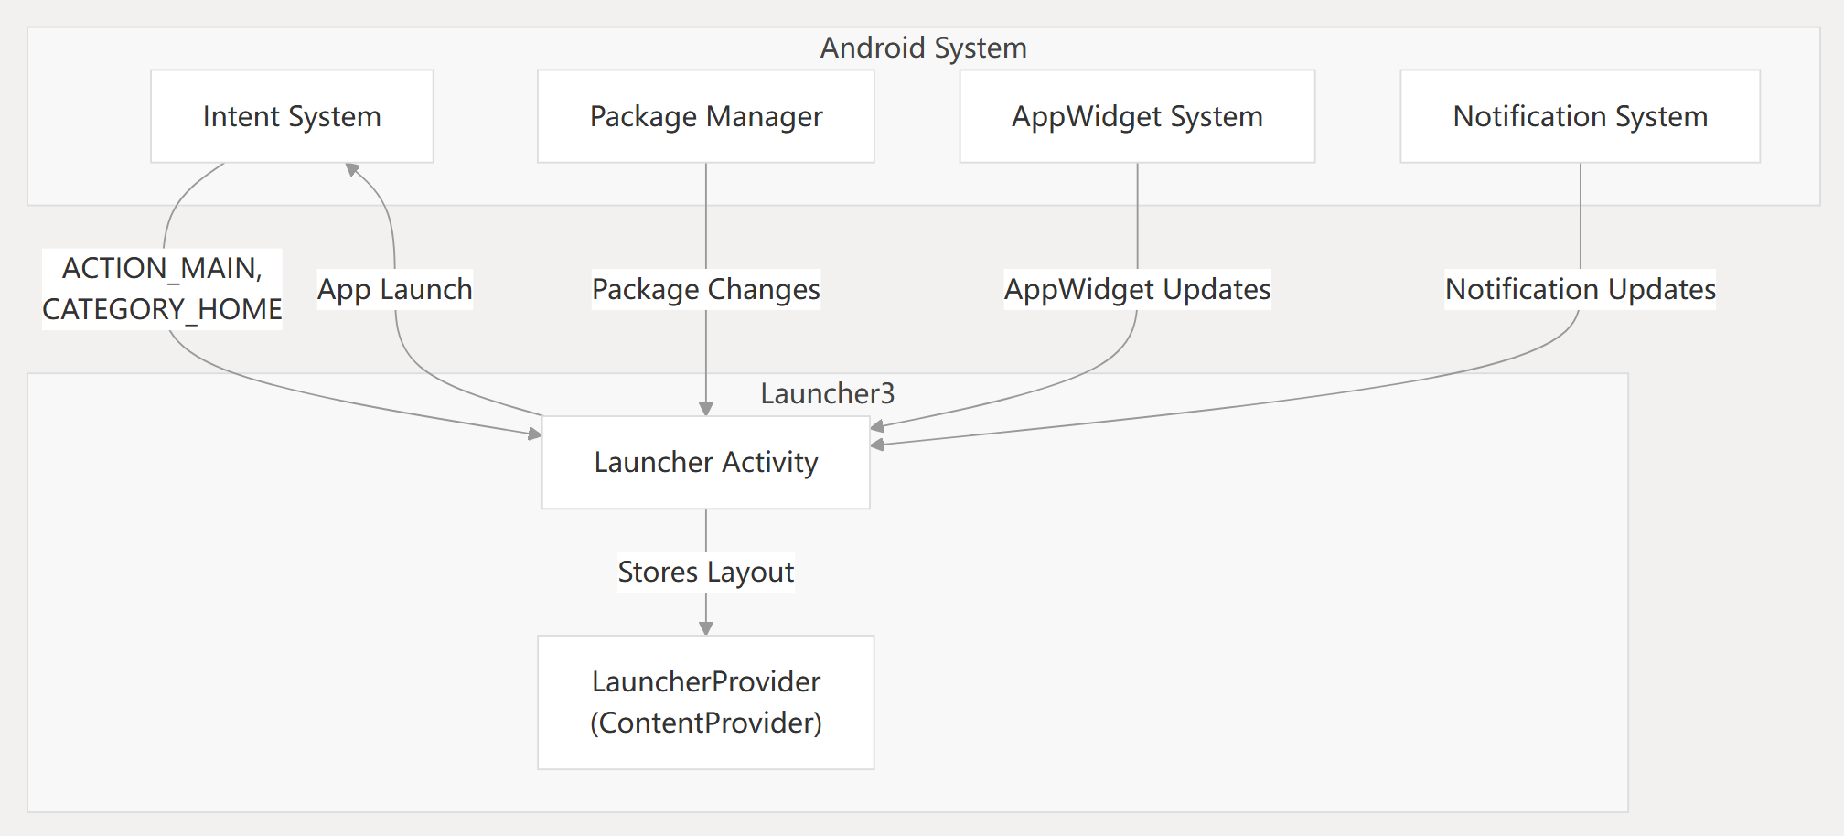The image size is (1844, 836).
Task: Click the 'App Launch' edge label
Action: click(395, 289)
